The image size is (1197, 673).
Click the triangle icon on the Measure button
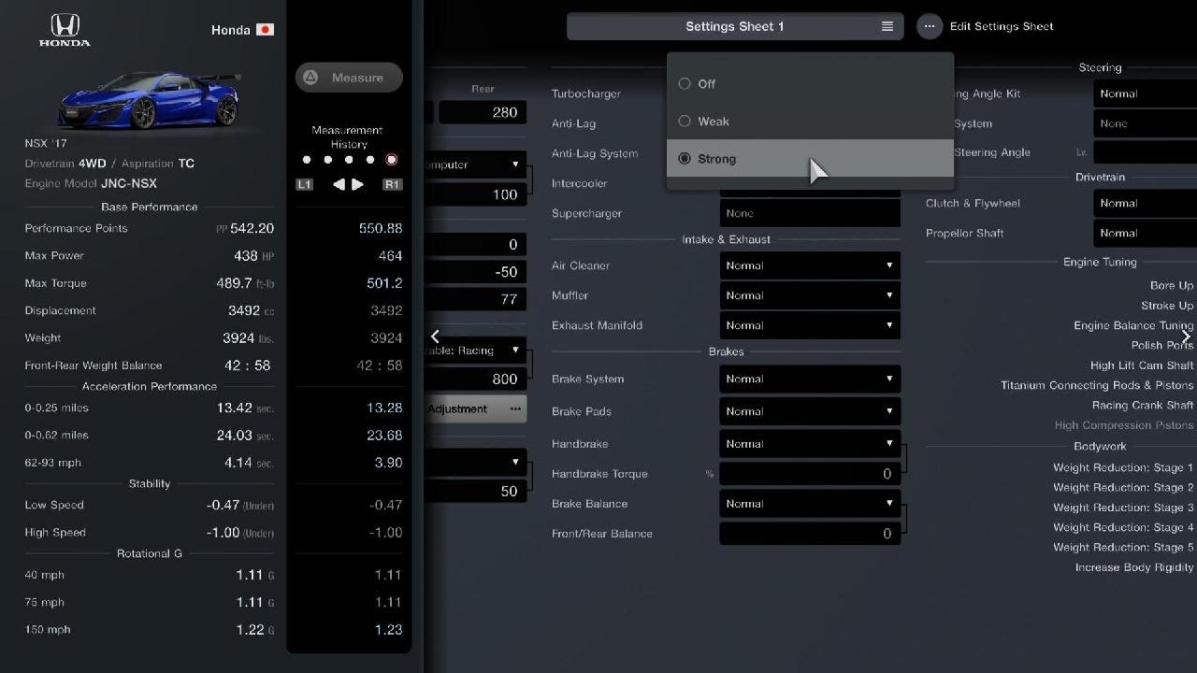[311, 78]
